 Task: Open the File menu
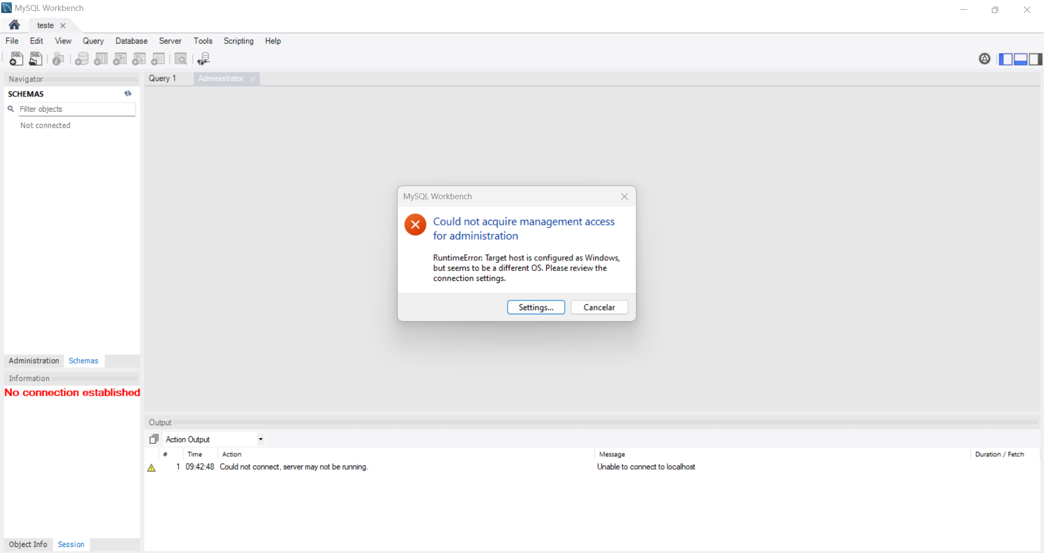[12, 41]
